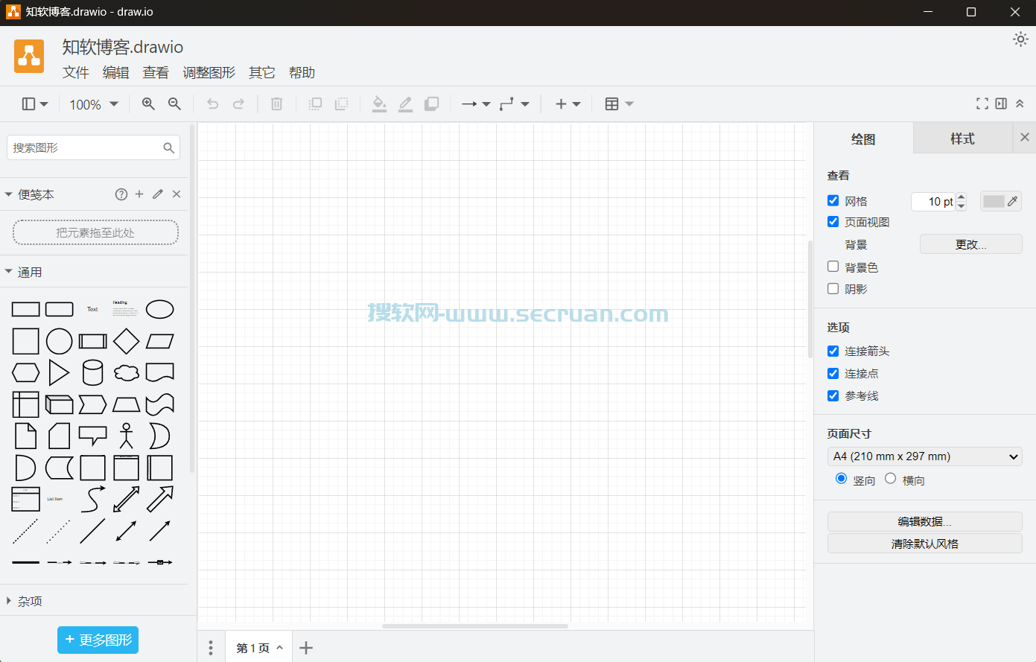Toggle the 页面视图 checkbox
1036x662 pixels.
coord(833,221)
